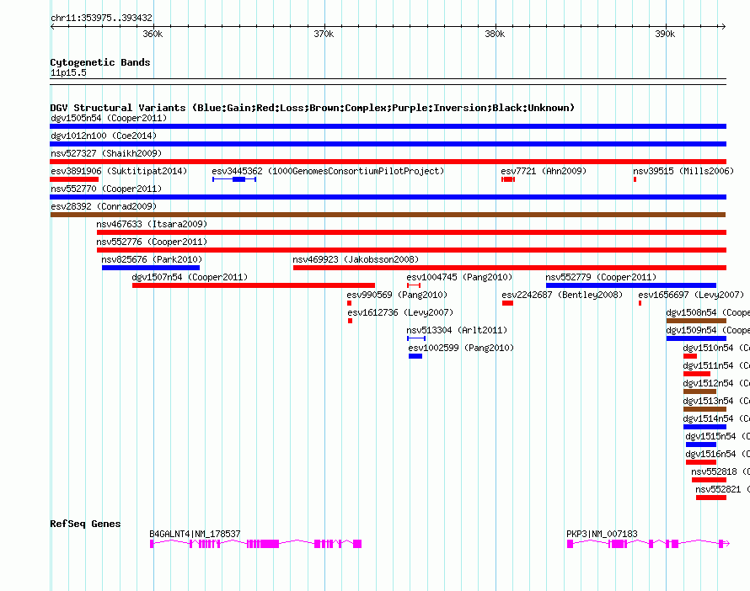
Task: Click the nsv825676 (Park2010) blue bar
Action: [x=151, y=268]
